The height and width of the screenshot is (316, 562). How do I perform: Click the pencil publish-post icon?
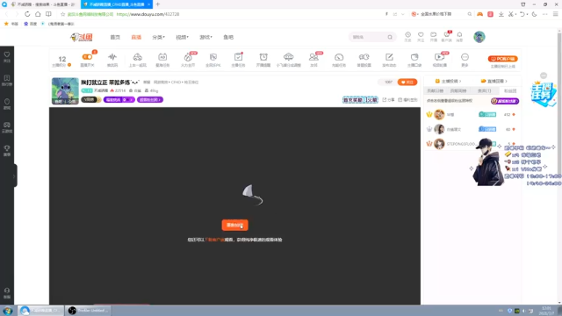(389, 57)
